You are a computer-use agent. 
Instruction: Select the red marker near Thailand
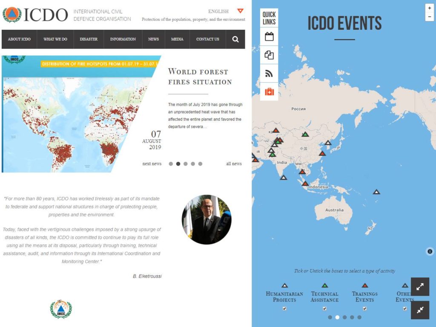click(x=302, y=172)
